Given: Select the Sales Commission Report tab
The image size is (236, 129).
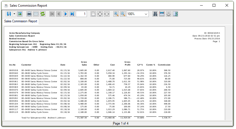Looking at the screenshot, I should (21, 21).
